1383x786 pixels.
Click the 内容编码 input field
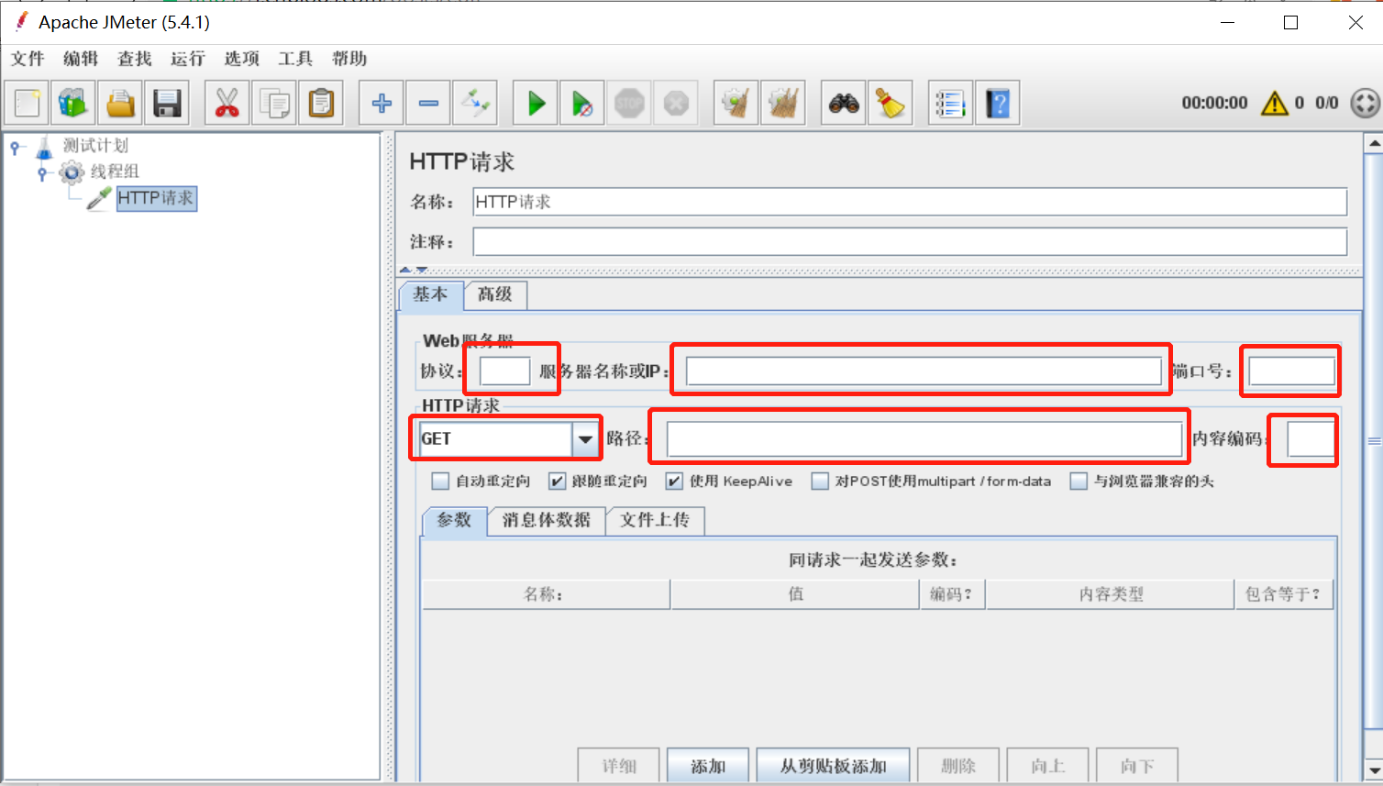point(1311,438)
